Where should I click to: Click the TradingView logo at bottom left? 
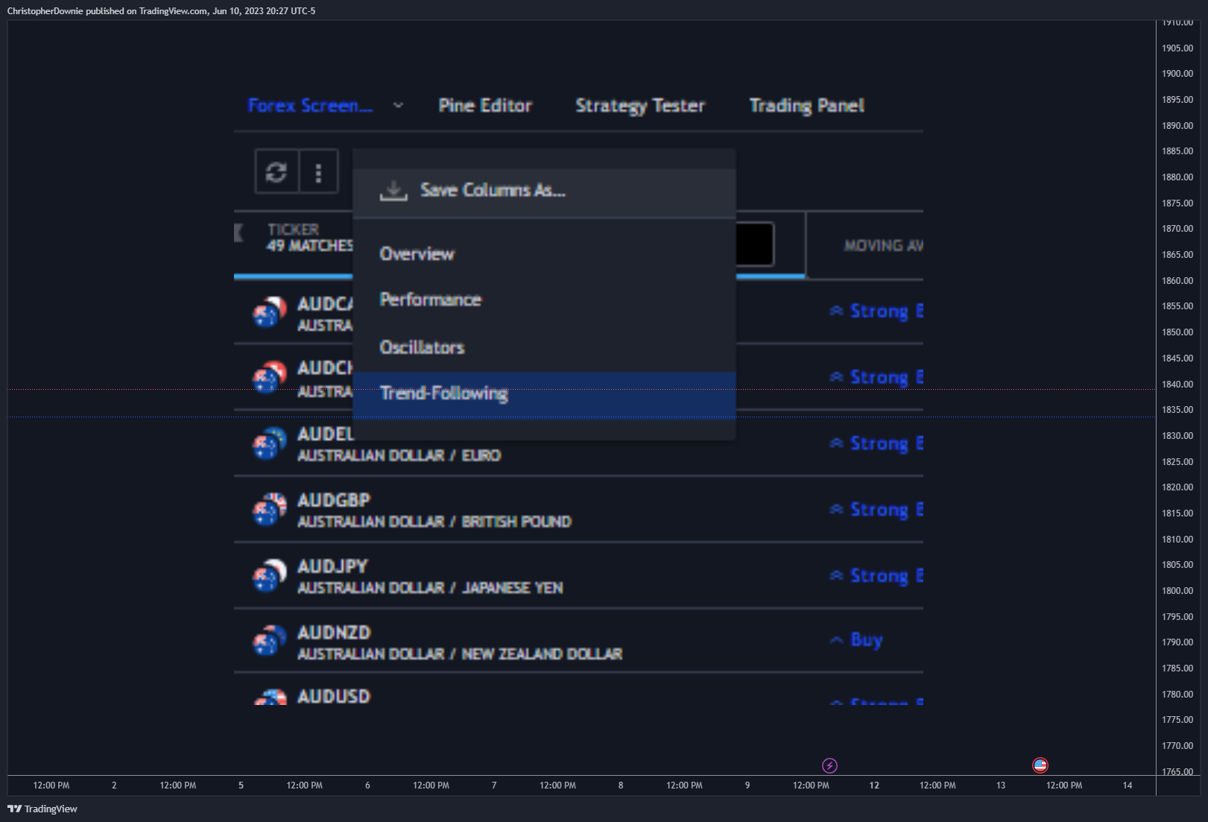(x=42, y=809)
